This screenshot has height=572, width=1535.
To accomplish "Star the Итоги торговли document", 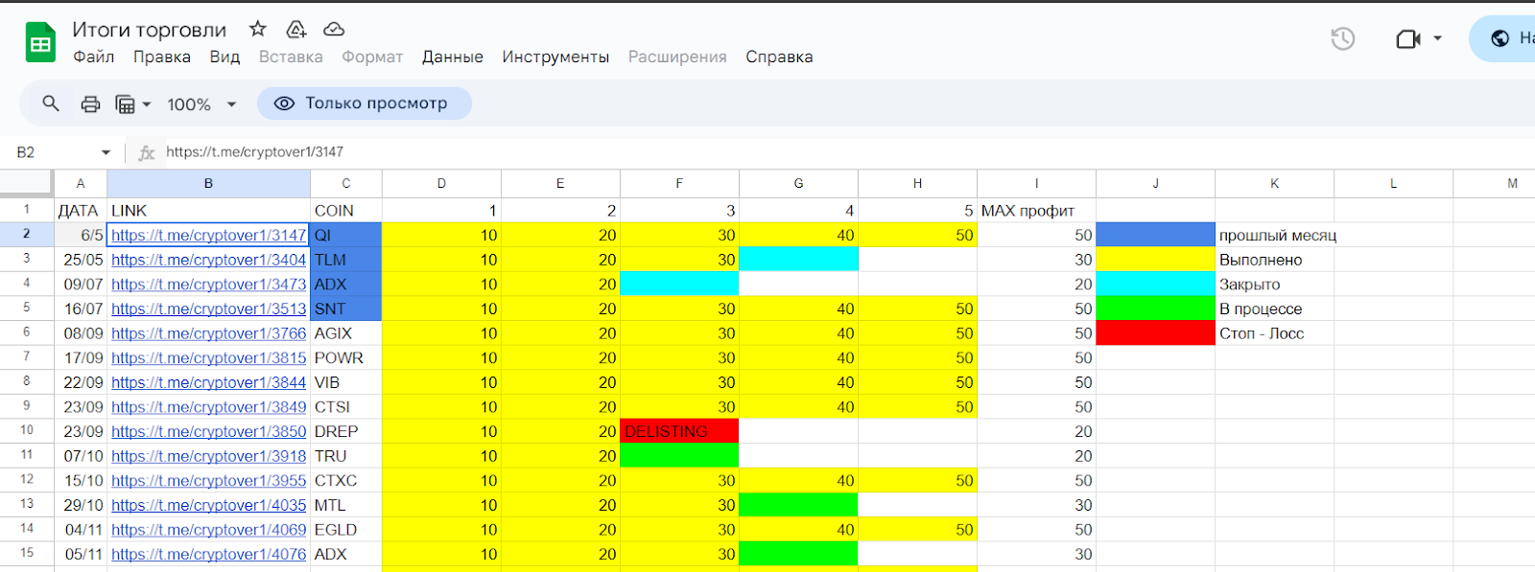I will tap(257, 29).
